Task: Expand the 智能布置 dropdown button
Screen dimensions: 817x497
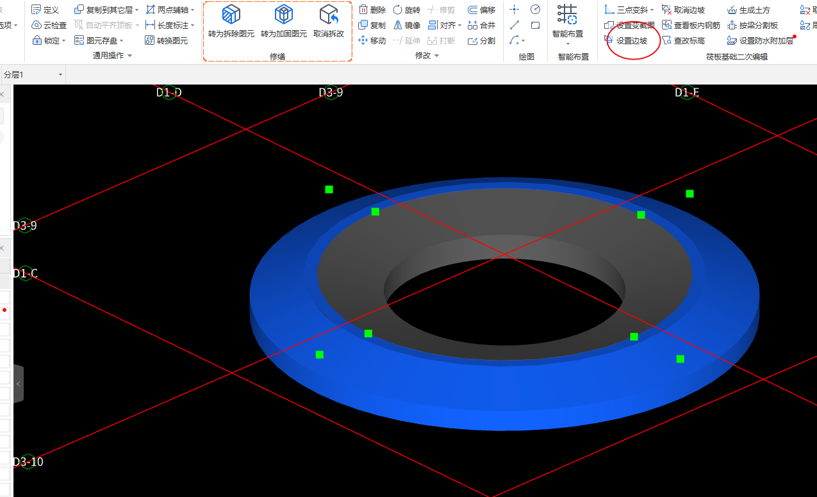Action: (568, 44)
